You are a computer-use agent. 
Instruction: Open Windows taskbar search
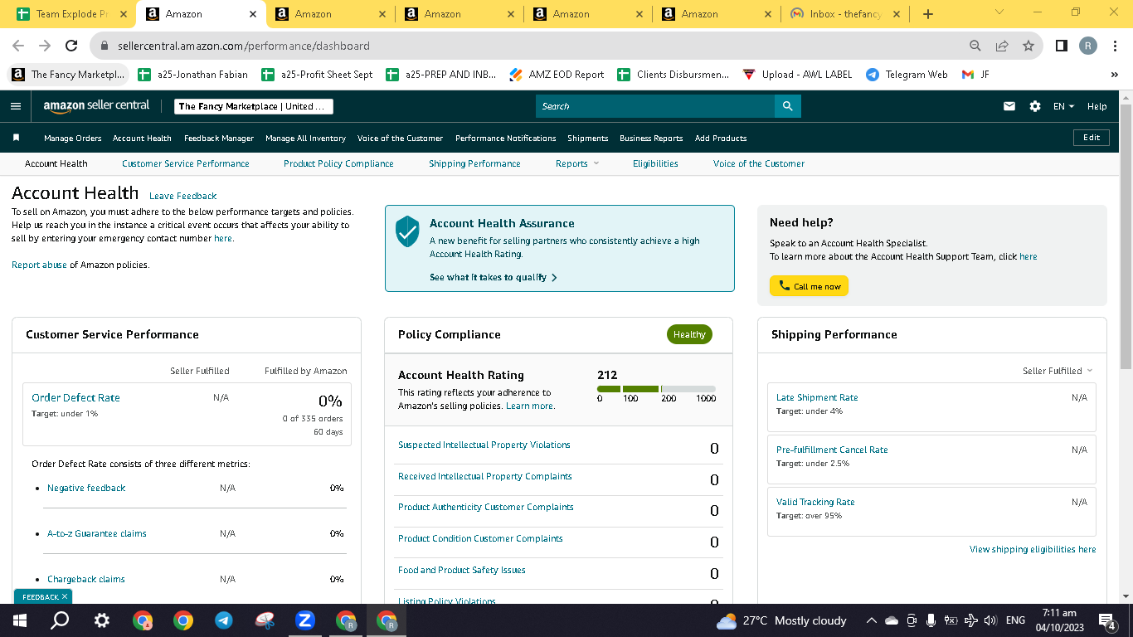[x=60, y=620]
